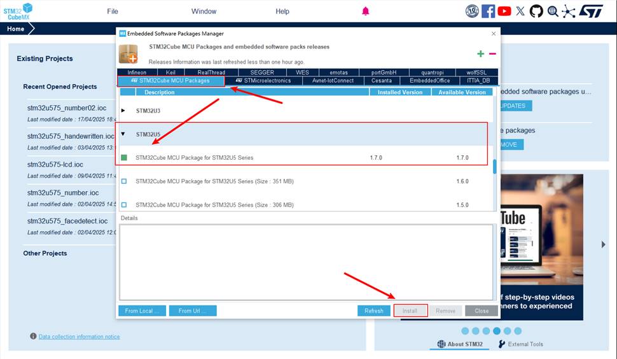Check the STM32U5 package 1.6.0 checkbox
Viewport: 617px width, 359px height.
tap(124, 181)
